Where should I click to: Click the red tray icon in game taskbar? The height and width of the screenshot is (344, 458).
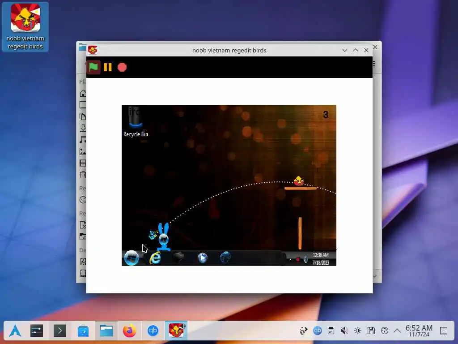click(297, 259)
